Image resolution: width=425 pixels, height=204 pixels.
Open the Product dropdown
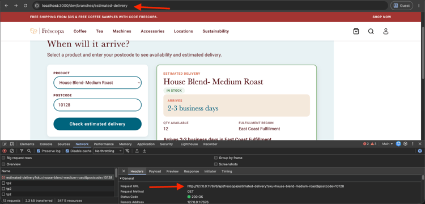tap(97, 83)
